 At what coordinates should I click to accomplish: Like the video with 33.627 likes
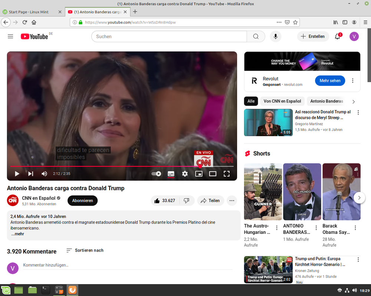(165, 201)
